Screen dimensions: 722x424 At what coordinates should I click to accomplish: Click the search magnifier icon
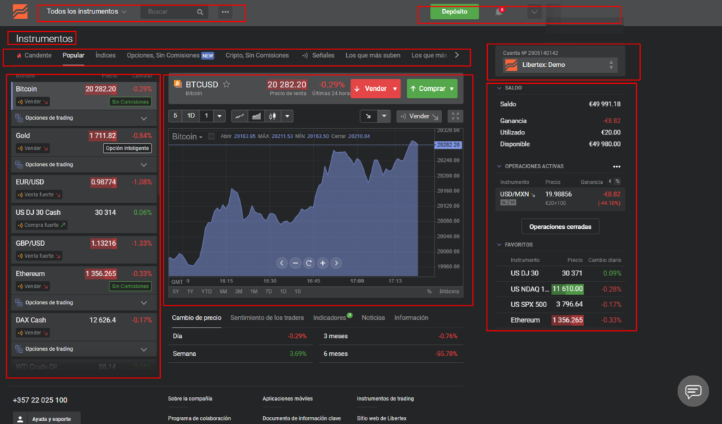pyautogui.click(x=200, y=12)
